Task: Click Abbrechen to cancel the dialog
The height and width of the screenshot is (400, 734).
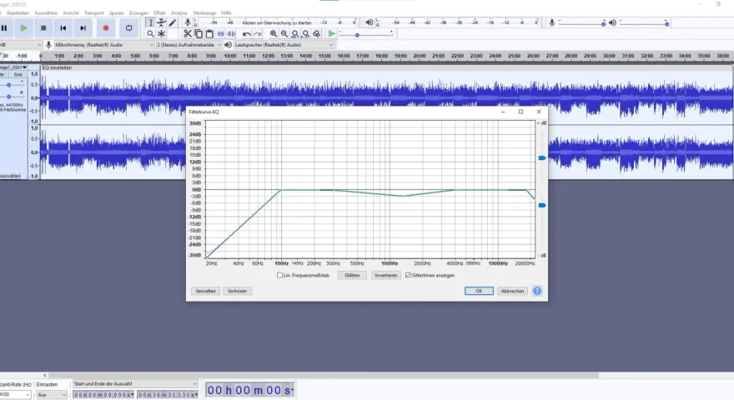Action: [x=512, y=291]
